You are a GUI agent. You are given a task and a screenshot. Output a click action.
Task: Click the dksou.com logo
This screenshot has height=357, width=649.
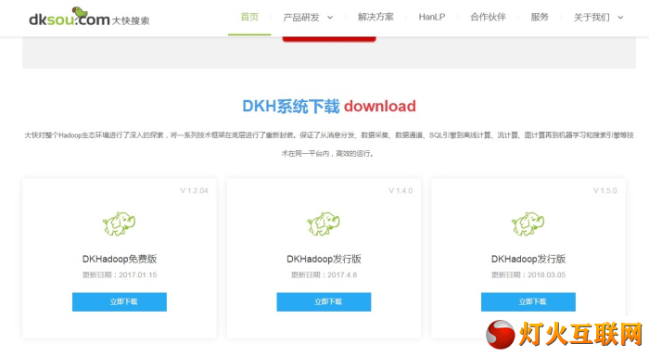tap(89, 17)
